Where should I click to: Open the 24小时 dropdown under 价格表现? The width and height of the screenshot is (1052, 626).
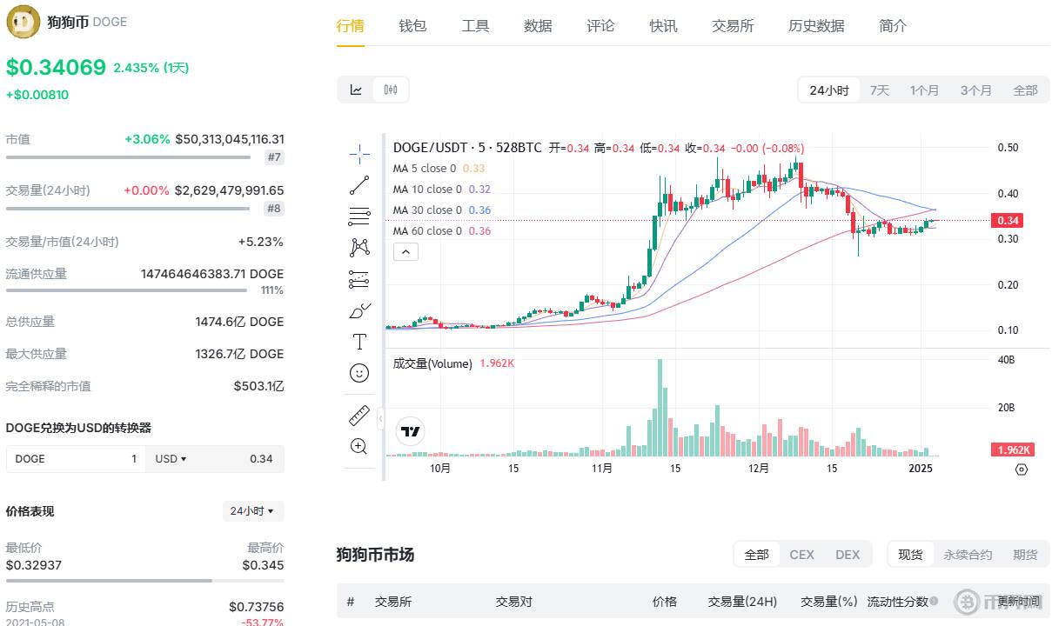click(252, 511)
